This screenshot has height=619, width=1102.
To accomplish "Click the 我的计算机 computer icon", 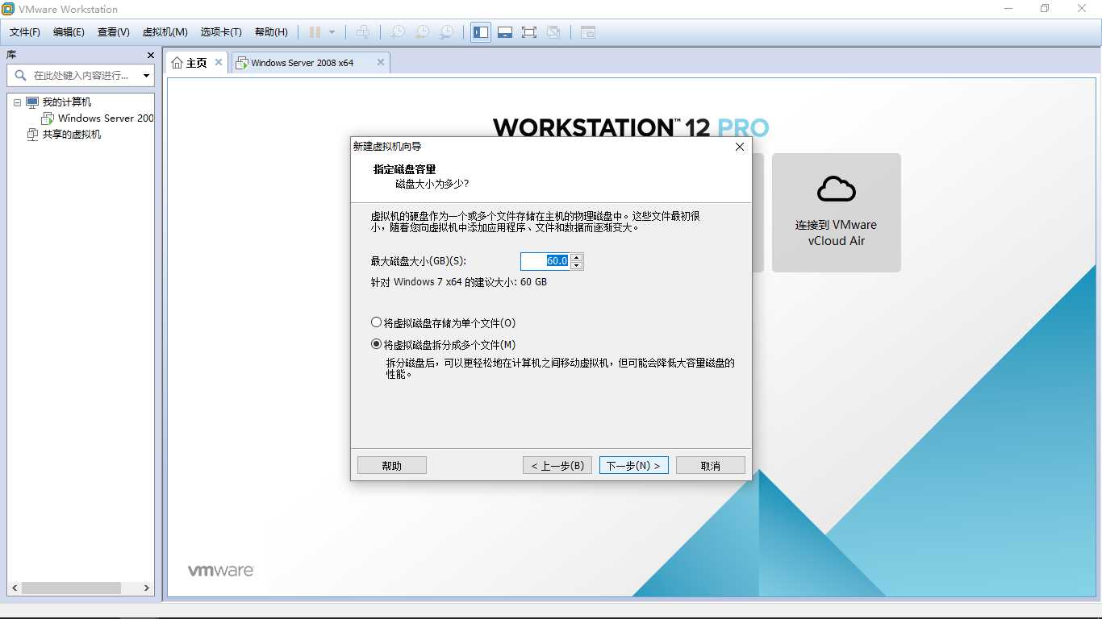I will point(32,102).
